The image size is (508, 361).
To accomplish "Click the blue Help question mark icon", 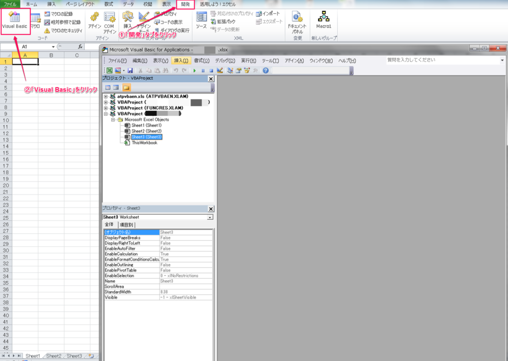I will (x=265, y=71).
